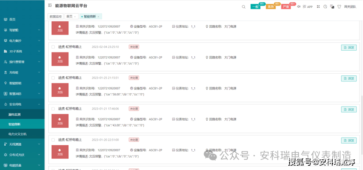Image resolution: width=363 pixels, height=170 pixels.
Task: Open the help question-mark icon
Action: pos(325,7)
